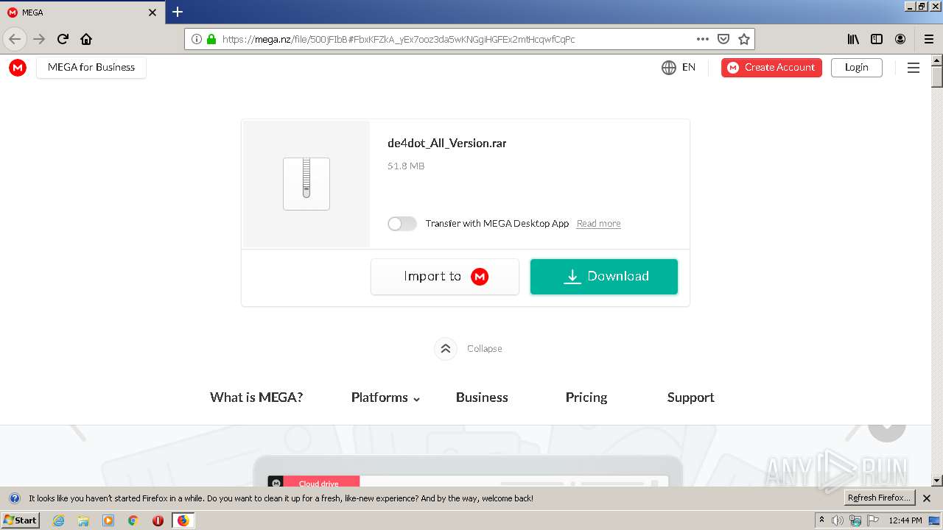943x530 pixels.
Task: Click the green padlock security icon
Action: (x=211, y=39)
